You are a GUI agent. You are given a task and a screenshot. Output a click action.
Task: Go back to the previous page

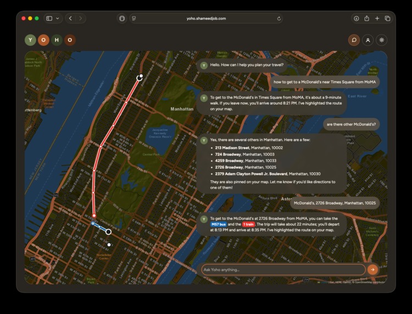coord(70,18)
